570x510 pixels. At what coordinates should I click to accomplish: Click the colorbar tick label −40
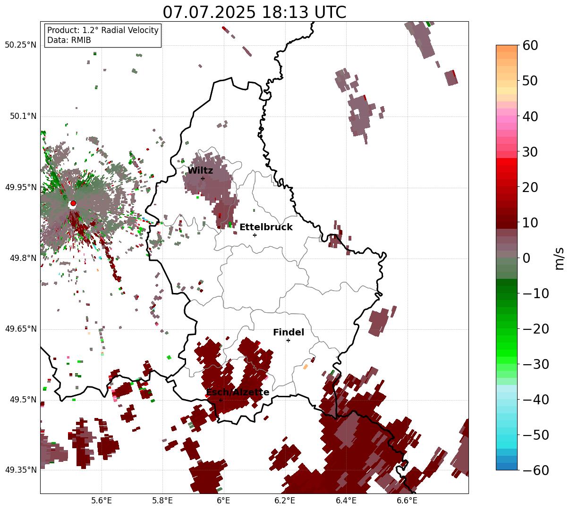[536, 400]
